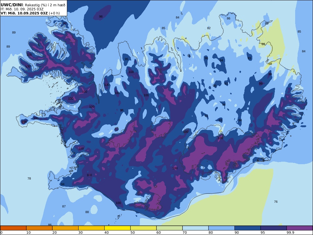Click the title text 'UWC/DINI: Rakastig (%) í 2 m hæð'

pos(33,5)
